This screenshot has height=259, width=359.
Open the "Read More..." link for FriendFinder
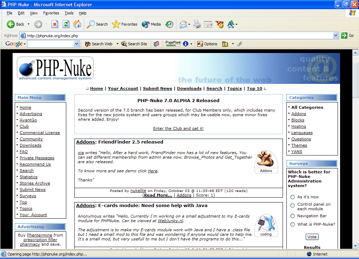pos(157,195)
